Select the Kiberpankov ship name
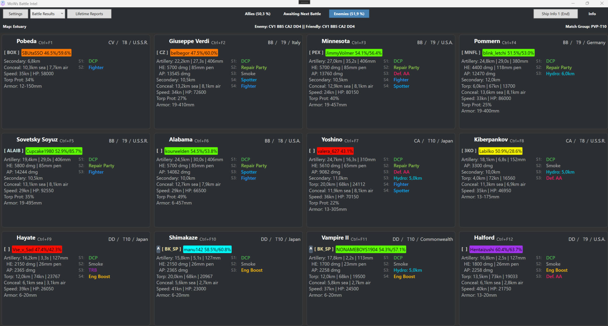The height and width of the screenshot is (326, 608). [x=491, y=140]
